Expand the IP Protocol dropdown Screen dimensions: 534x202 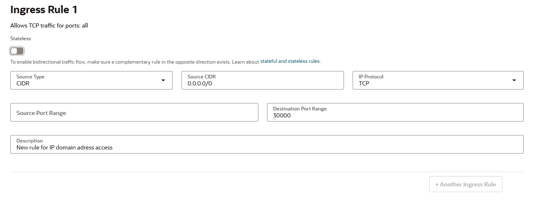point(438,80)
